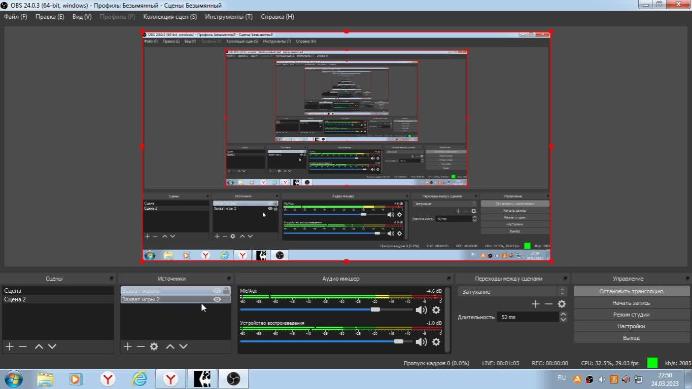Open the taskbar clock showing 22:50
Image resolution: width=692 pixels, height=389 pixels.
[665, 379]
